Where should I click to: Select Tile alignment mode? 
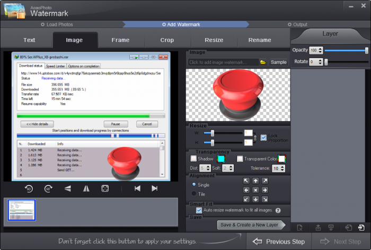194,193
